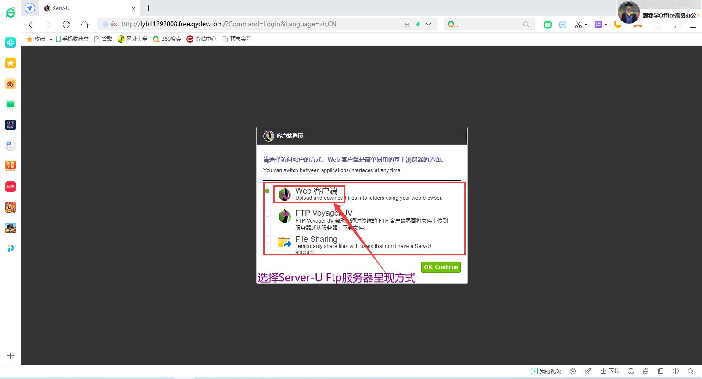Screen dimensions: 702x379
Task: Click the teal plus app sidebar icon
Action: coord(11,43)
